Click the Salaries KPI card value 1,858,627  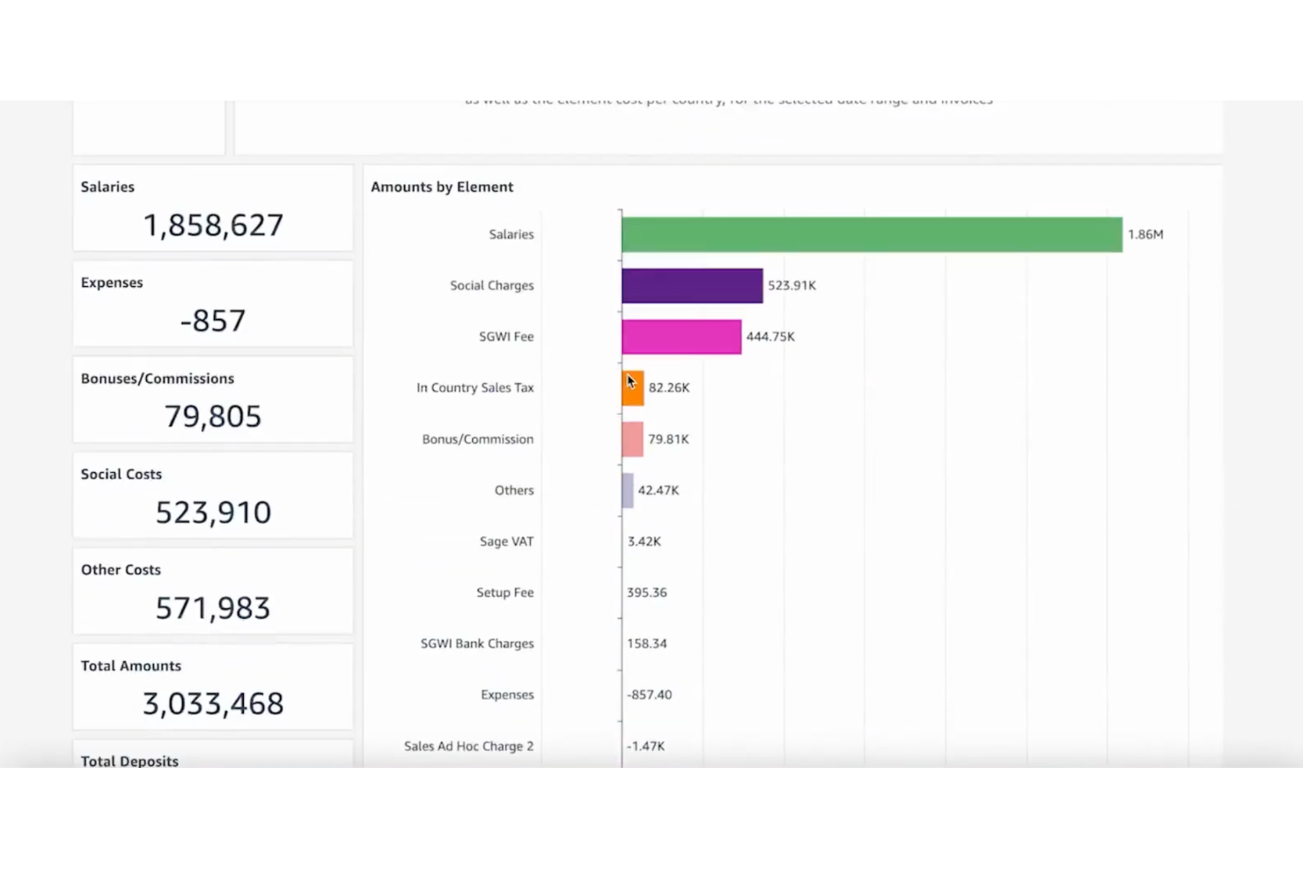(x=213, y=225)
